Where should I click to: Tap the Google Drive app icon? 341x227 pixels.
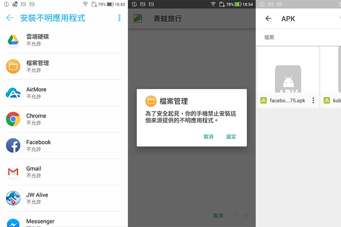[13, 40]
